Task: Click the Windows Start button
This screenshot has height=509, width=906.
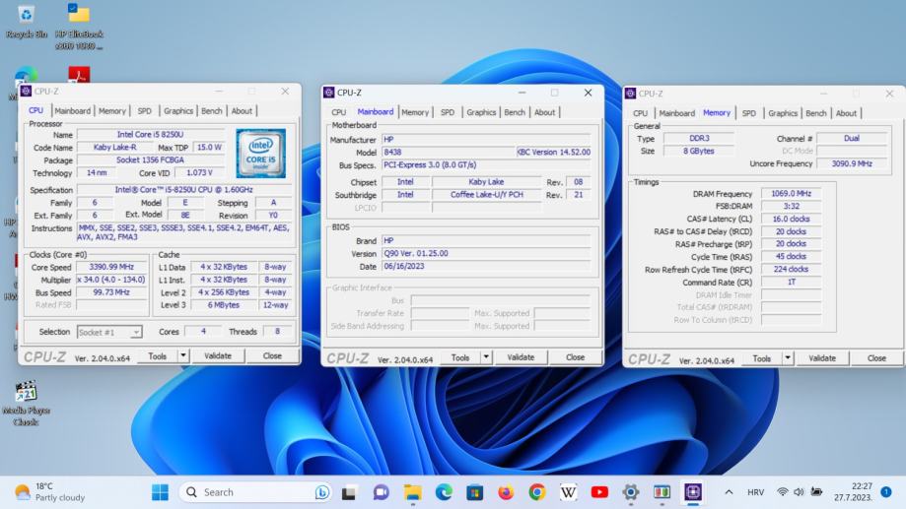Action: coord(160,492)
